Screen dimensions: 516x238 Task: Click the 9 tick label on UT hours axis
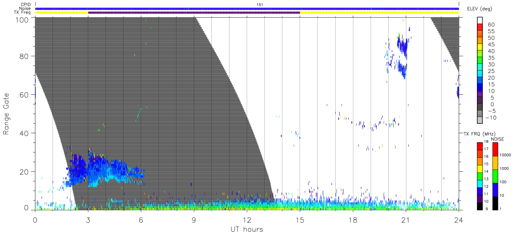tap(194, 220)
